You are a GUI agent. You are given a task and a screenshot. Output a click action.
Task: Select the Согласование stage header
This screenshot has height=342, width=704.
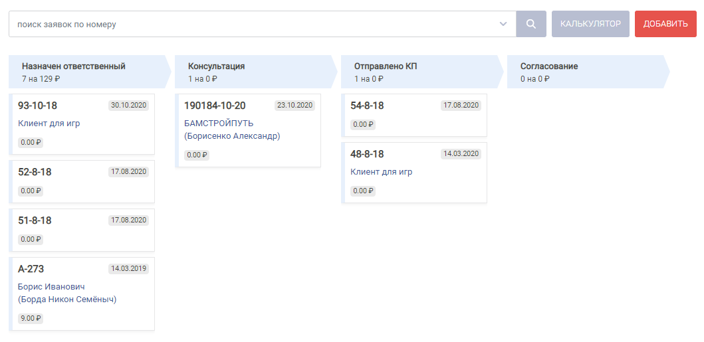[588, 72]
